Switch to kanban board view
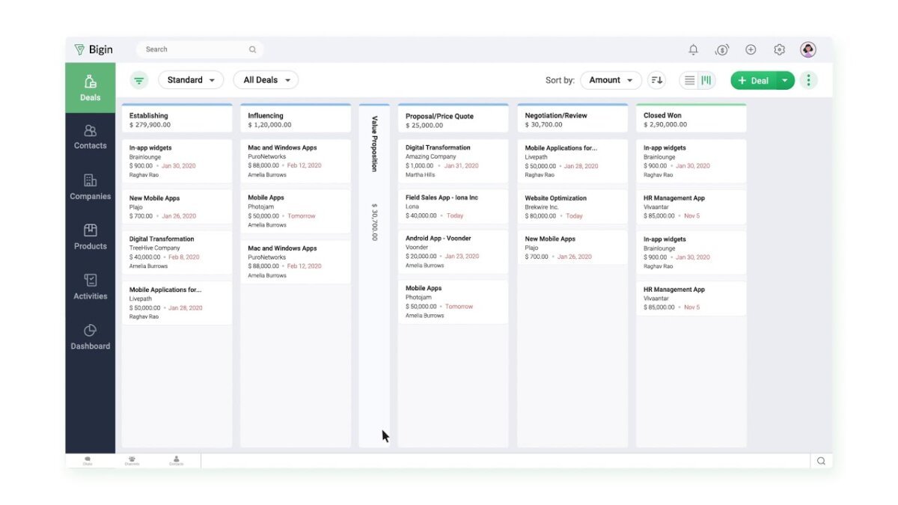Image resolution: width=898 pixels, height=505 pixels. [706, 80]
